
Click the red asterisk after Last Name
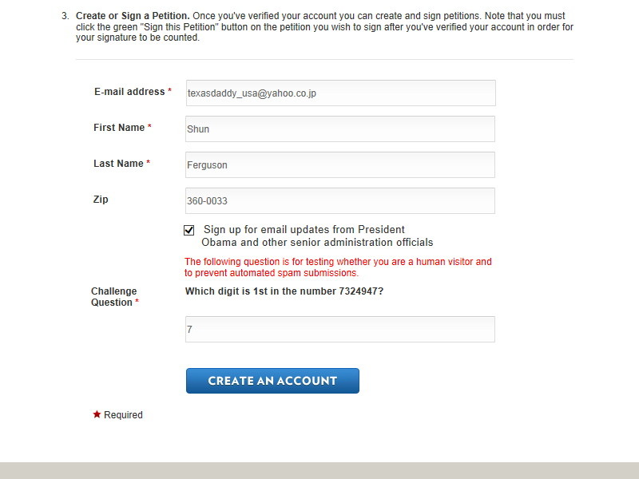[149, 164]
